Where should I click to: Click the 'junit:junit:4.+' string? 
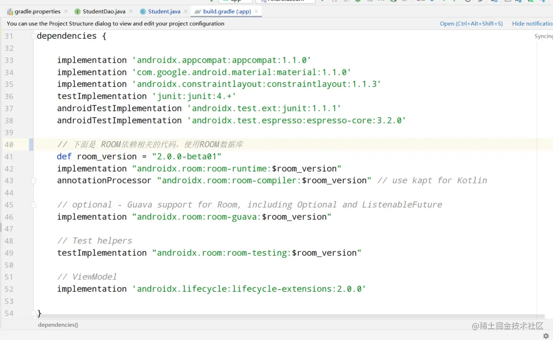(x=194, y=96)
